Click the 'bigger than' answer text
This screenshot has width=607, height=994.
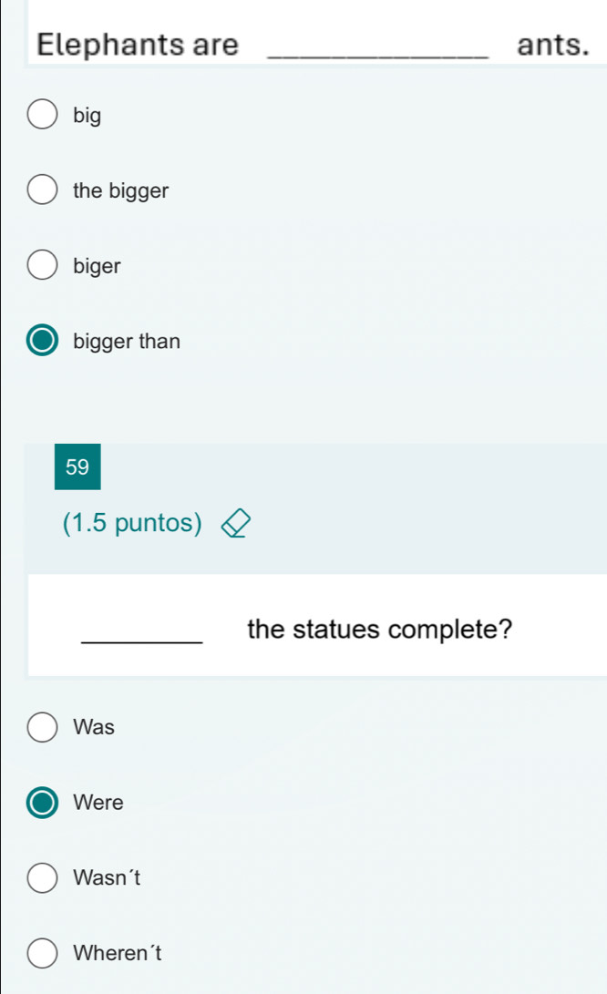click(127, 342)
